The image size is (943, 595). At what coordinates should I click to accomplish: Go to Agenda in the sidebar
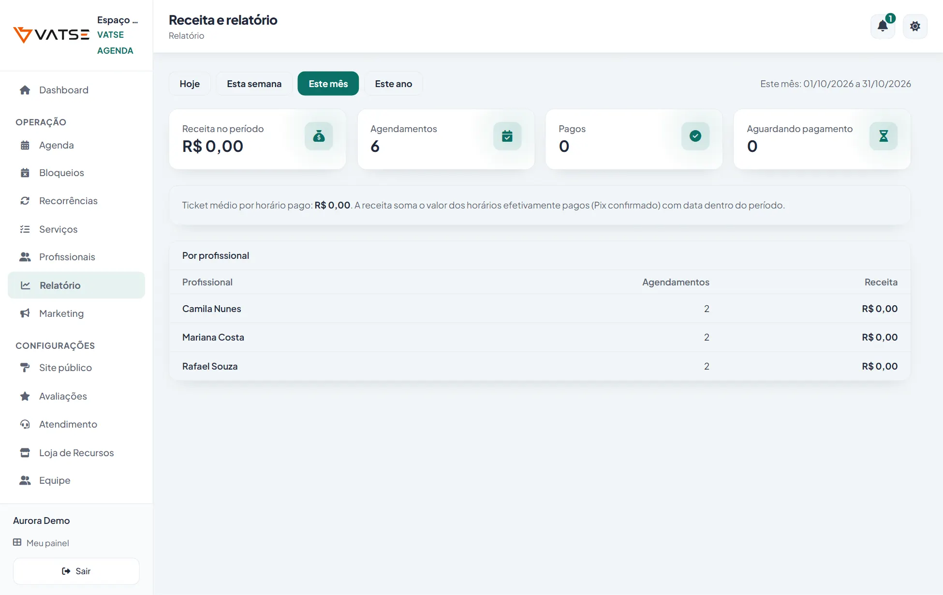pos(76,145)
